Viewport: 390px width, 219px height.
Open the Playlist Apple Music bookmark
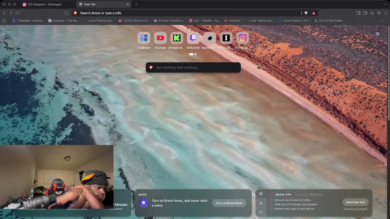click(x=204, y=21)
